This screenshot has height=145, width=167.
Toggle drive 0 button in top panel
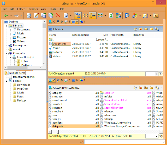(75, 22)
